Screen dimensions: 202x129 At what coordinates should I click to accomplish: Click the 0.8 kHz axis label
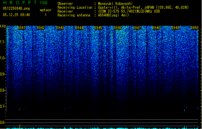pyautogui.click(x=3, y=90)
